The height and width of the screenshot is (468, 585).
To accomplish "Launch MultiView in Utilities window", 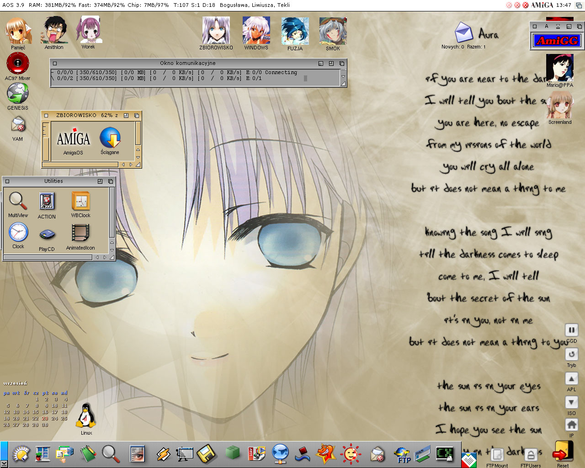I will coord(18,201).
